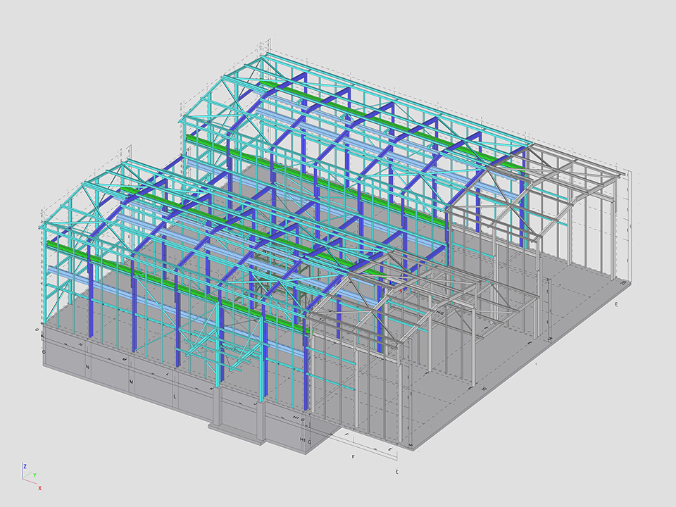Pick grid label L on the foundation wall
Viewport: 676px width, 507px height.
coord(175,396)
